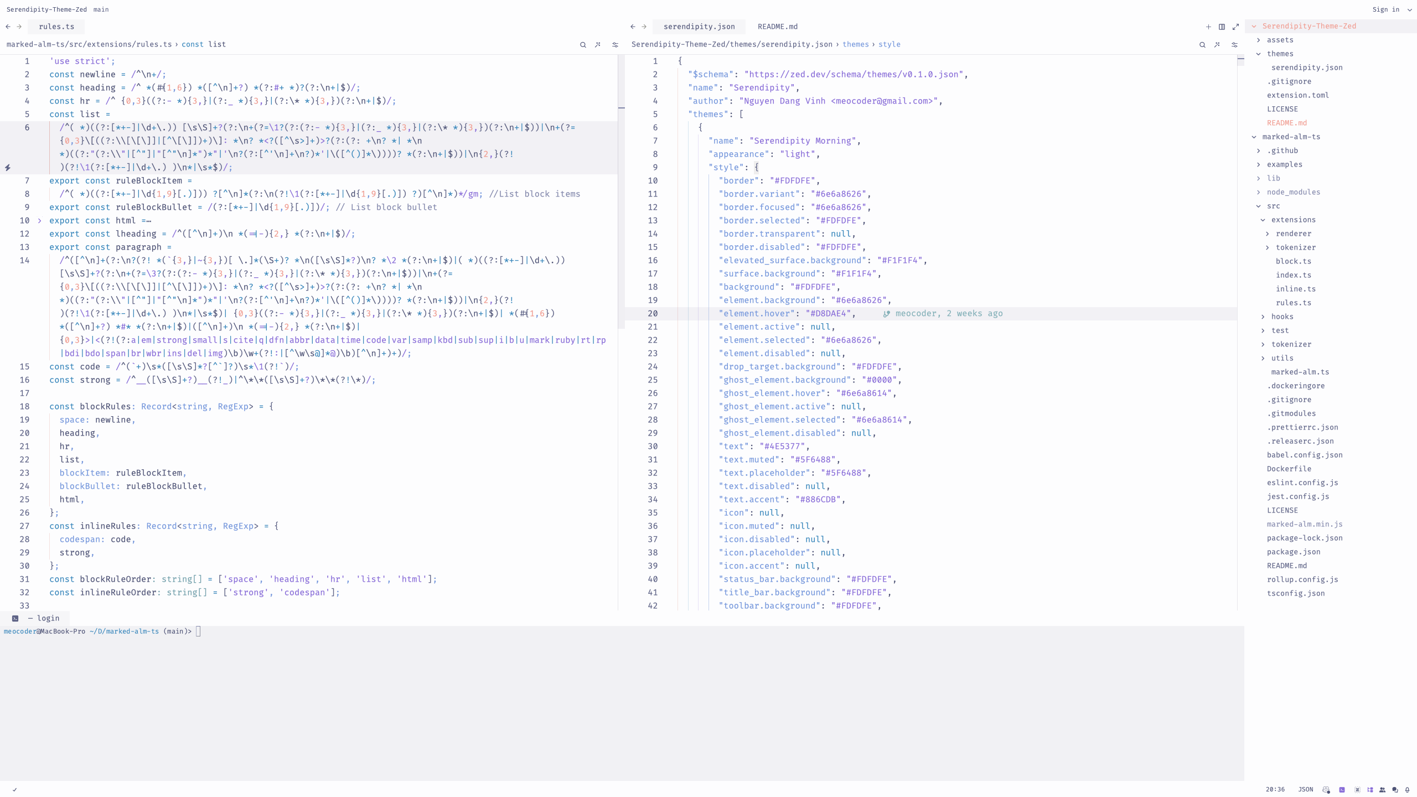1417x797 pixels.
Task: Click the plus icon for a new item
Action: point(1208,27)
